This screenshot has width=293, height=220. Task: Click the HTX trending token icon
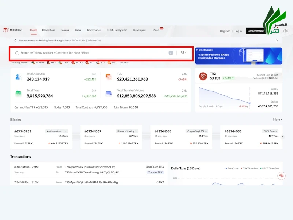pyautogui.click(x=48, y=62)
